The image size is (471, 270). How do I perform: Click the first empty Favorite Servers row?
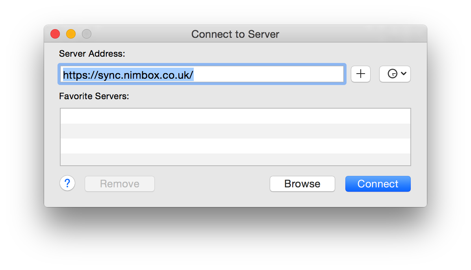[235, 115]
